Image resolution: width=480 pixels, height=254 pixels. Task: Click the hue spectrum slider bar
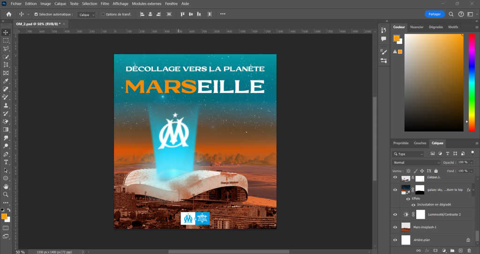472,82
